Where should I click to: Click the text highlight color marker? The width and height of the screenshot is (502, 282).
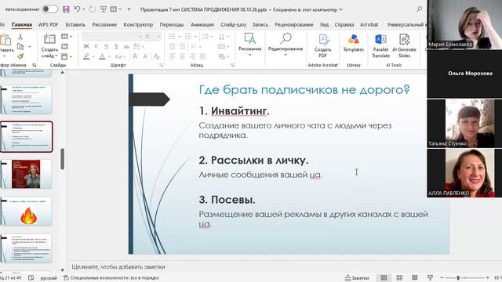pos(86,56)
